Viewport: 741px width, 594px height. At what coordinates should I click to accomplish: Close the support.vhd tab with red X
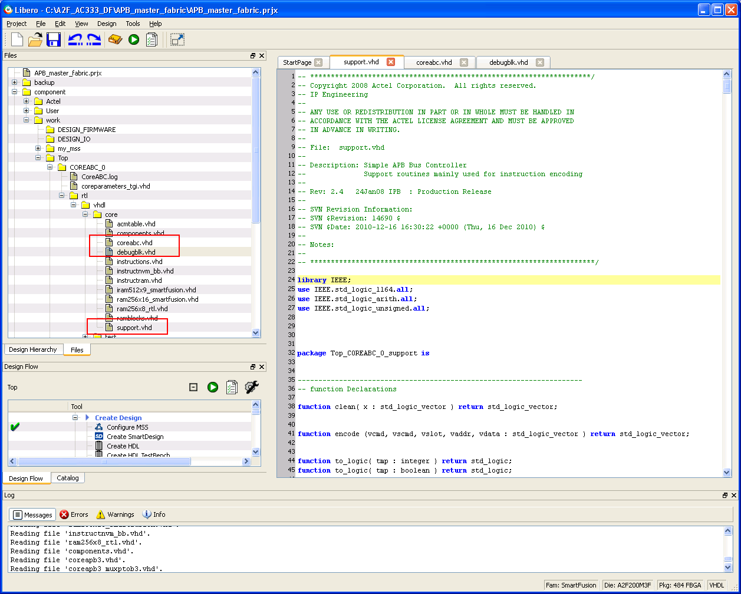(x=391, y=62)
